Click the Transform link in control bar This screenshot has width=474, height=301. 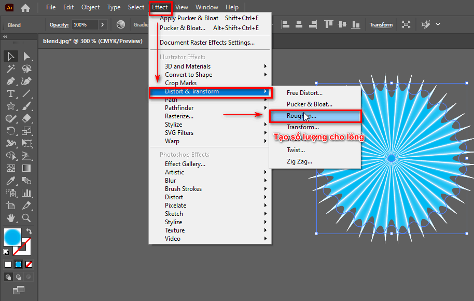[x=381, y=24]
